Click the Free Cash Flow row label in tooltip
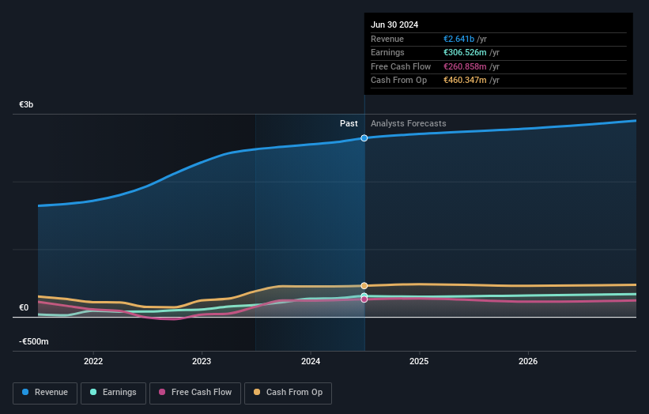Image resolution: width=649 pixels, height=414 pixels. [x=401, y=66]
